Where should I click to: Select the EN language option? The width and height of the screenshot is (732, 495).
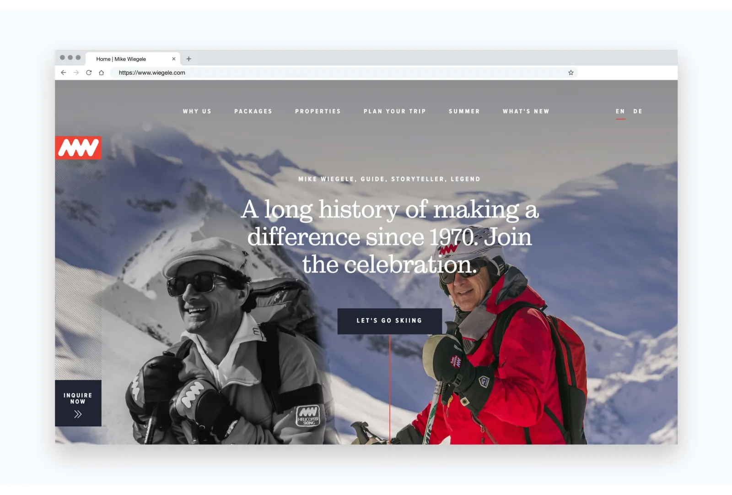620,111
